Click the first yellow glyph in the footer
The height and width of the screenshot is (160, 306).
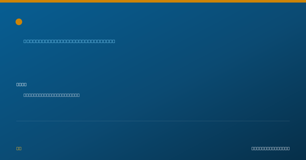click(18, 148)
